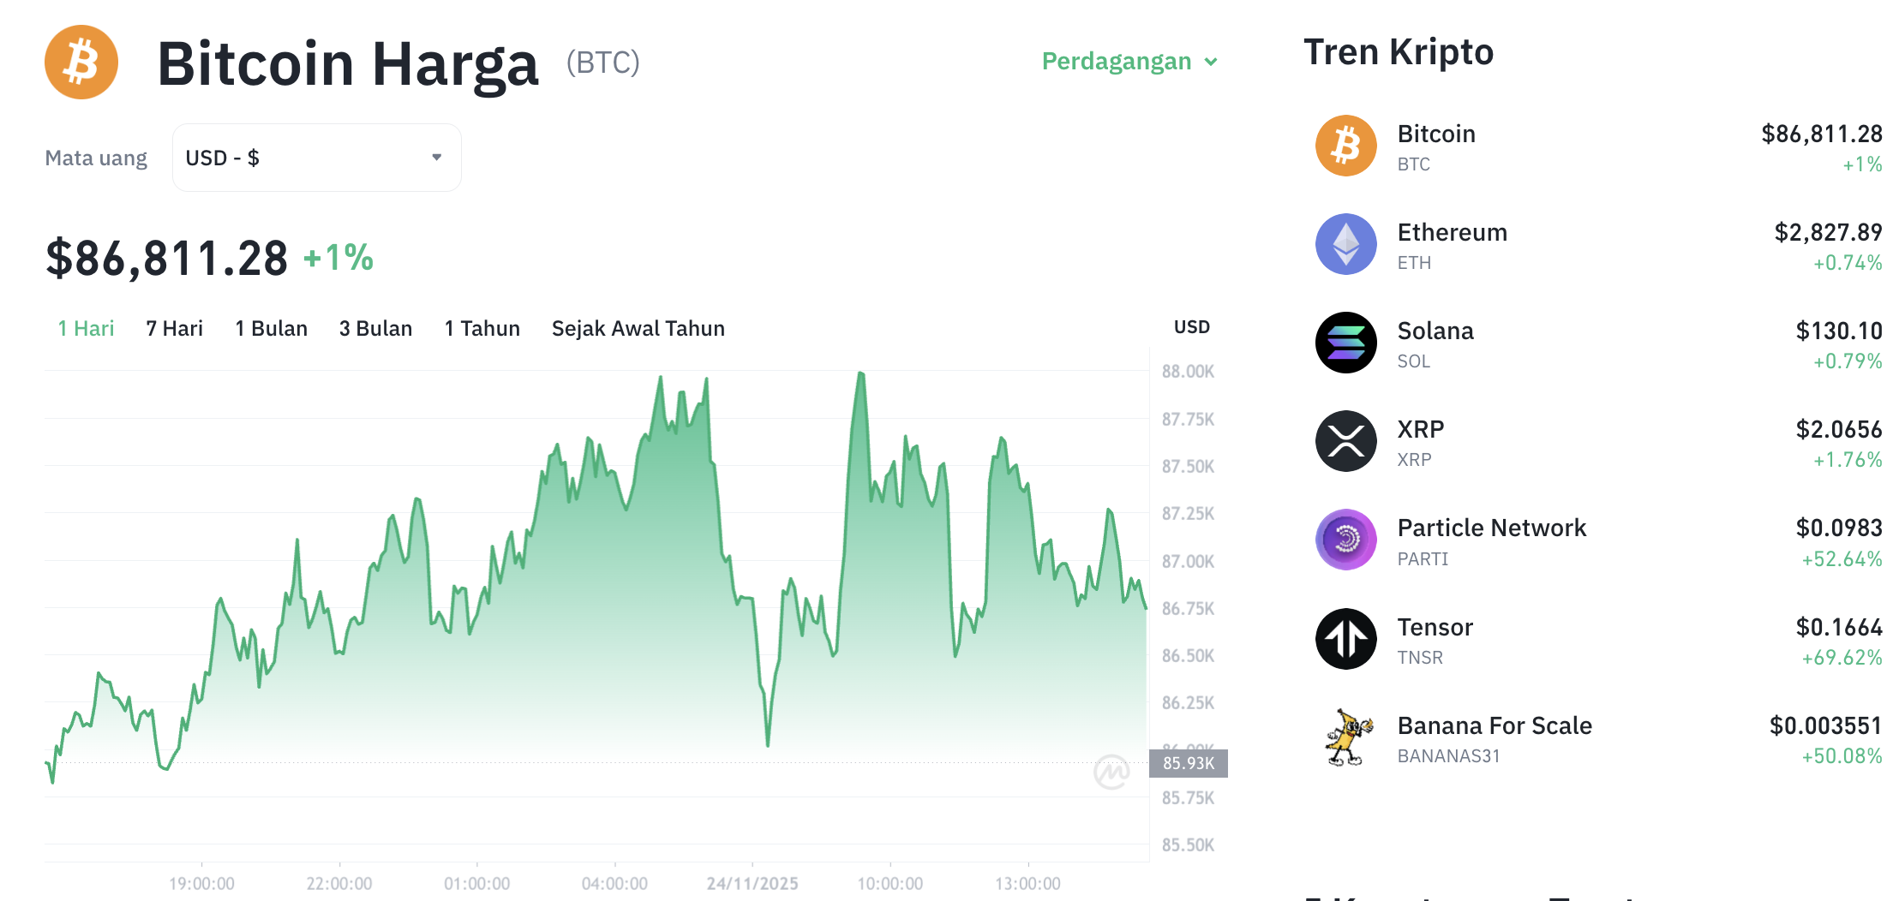Select the 1 Tahun range tab

[x=482, y=328]
